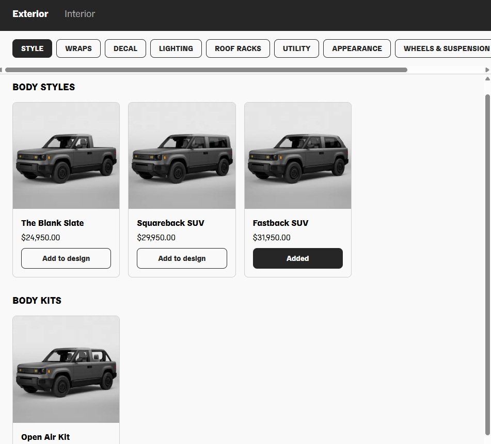The image size is (491, 444).
Task: Switch to the Interior section
Action: 80,14
